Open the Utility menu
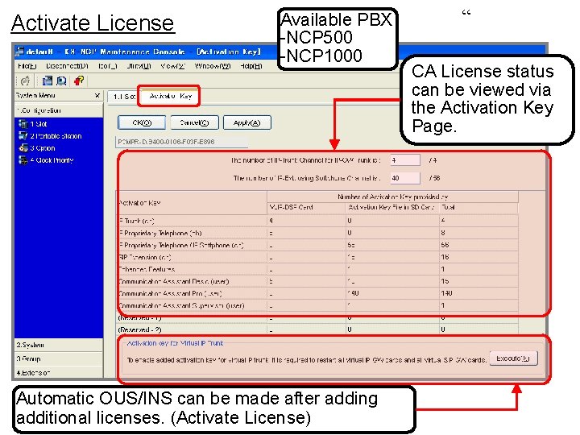Viewport: 580px width, 435px height. pos(139,66)
